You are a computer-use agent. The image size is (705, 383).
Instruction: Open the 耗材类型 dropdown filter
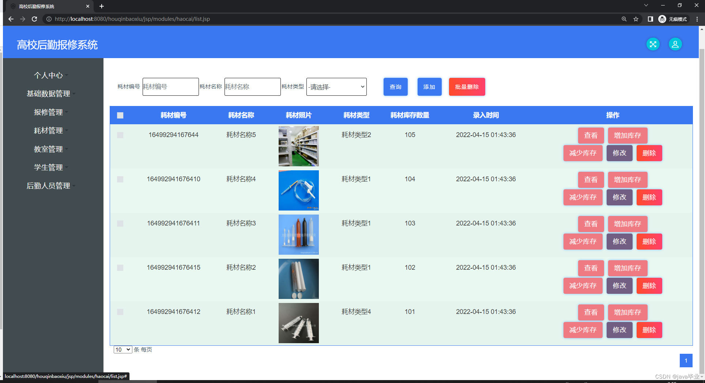[336, 87]
